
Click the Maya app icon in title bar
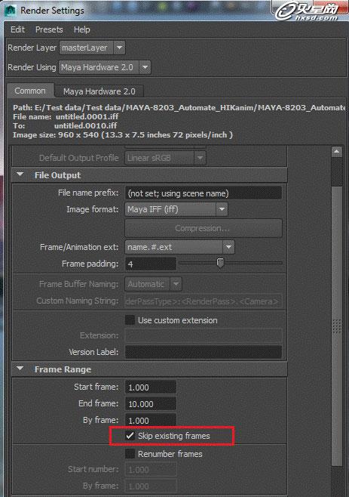pyautogui.click(x=11, y=10)
